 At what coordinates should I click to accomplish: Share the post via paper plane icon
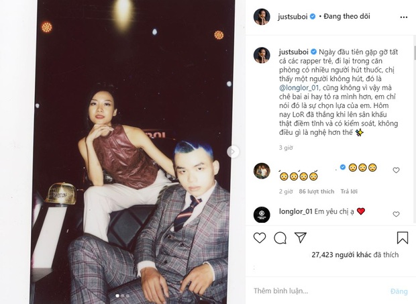coord(301,238)
